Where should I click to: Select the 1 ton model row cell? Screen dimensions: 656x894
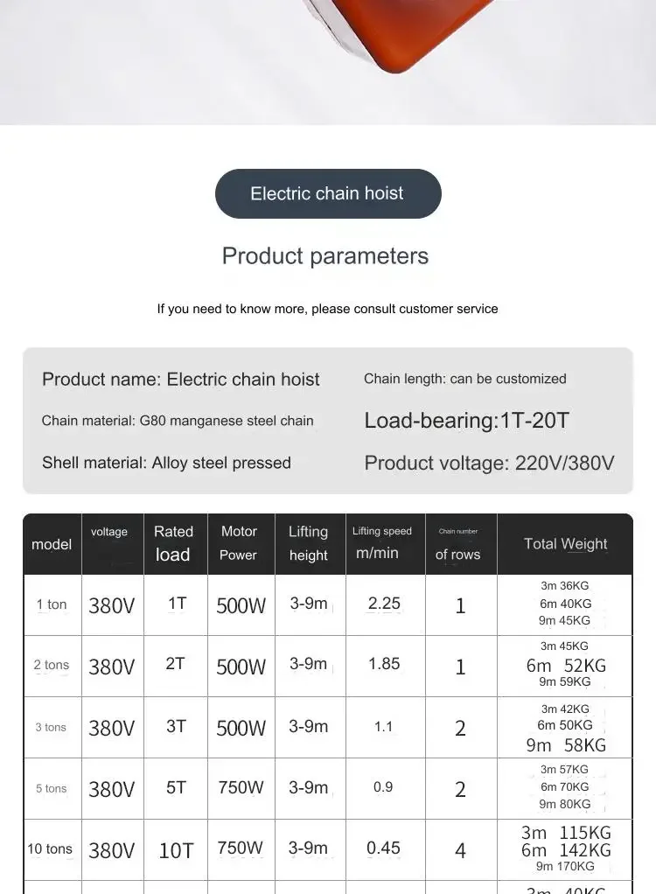(x=52, y=604)
